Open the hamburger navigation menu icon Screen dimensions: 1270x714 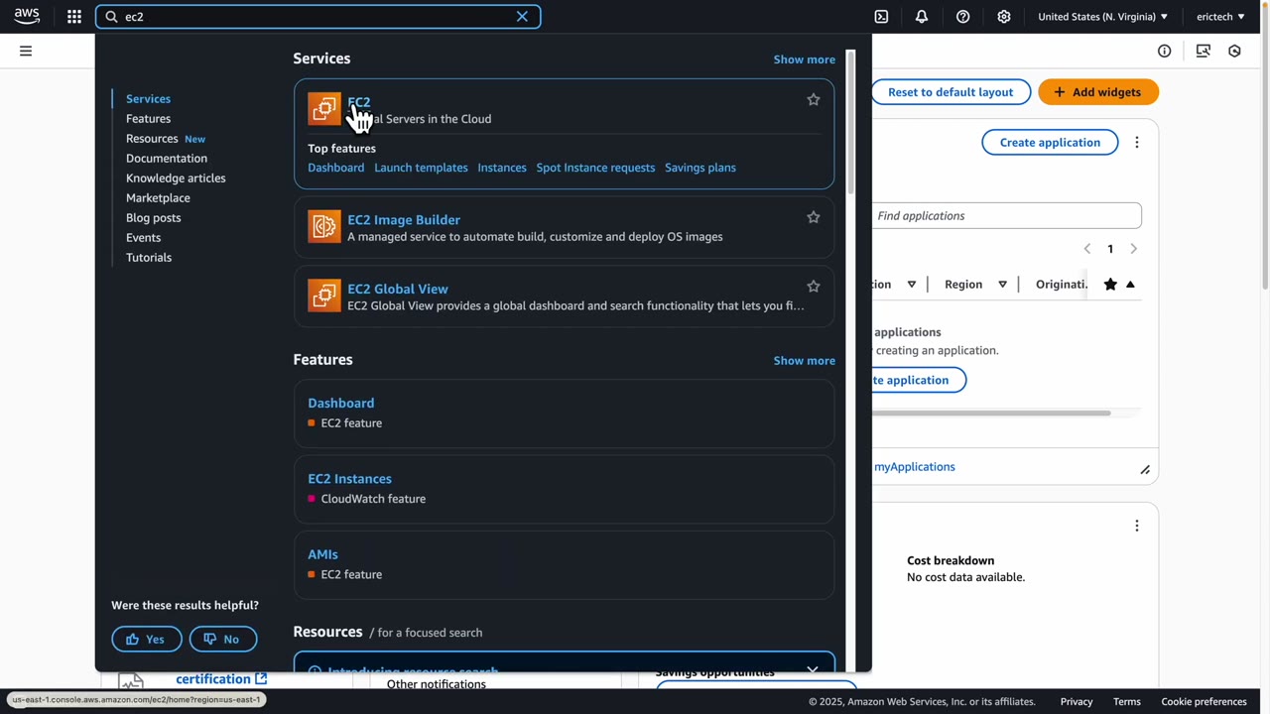(x=26, y=51)
